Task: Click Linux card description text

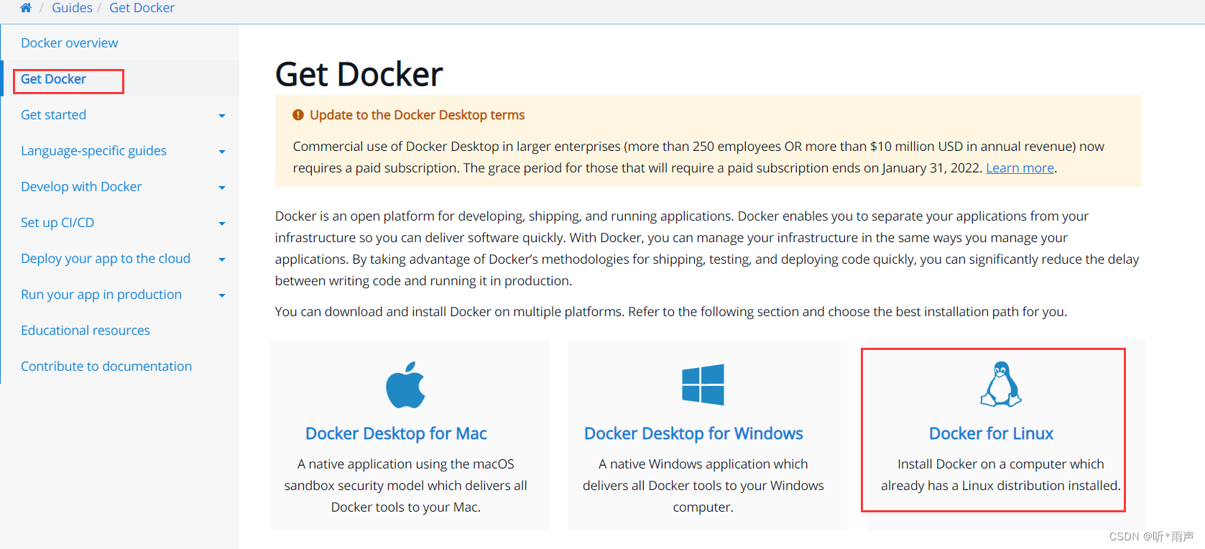Action: point(1000,475)
